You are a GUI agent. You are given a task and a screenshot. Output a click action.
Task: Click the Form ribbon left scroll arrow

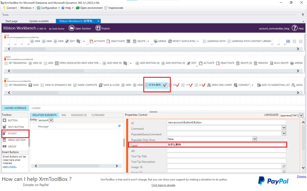coord(9,92)
